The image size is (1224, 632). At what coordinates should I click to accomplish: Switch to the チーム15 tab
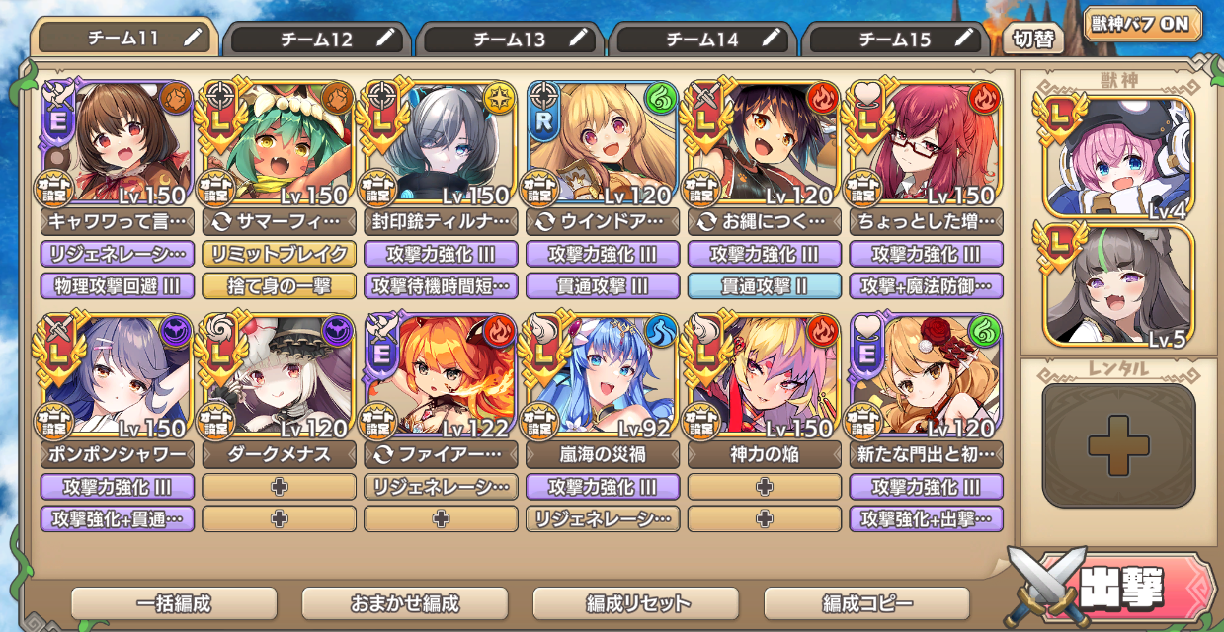895,39
